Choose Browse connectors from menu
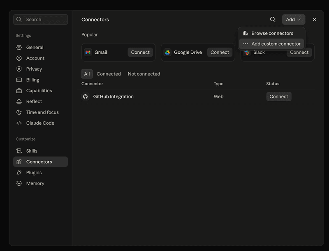 271,33
